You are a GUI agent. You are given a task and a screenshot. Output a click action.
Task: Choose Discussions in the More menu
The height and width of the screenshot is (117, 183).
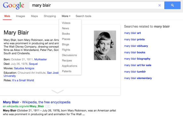point(69,55)
